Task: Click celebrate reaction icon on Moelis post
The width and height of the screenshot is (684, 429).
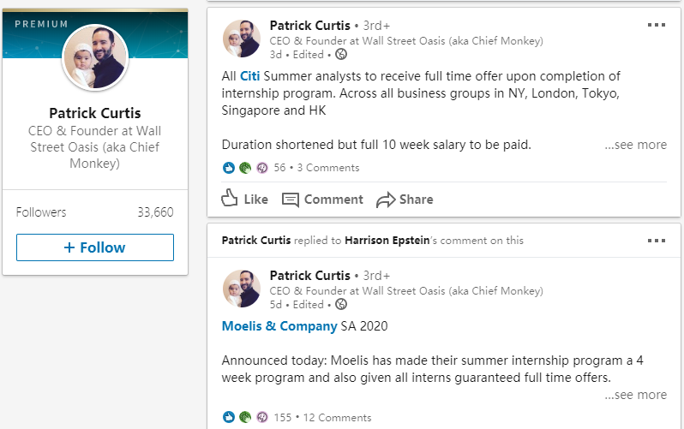Action: click(245, 417)
